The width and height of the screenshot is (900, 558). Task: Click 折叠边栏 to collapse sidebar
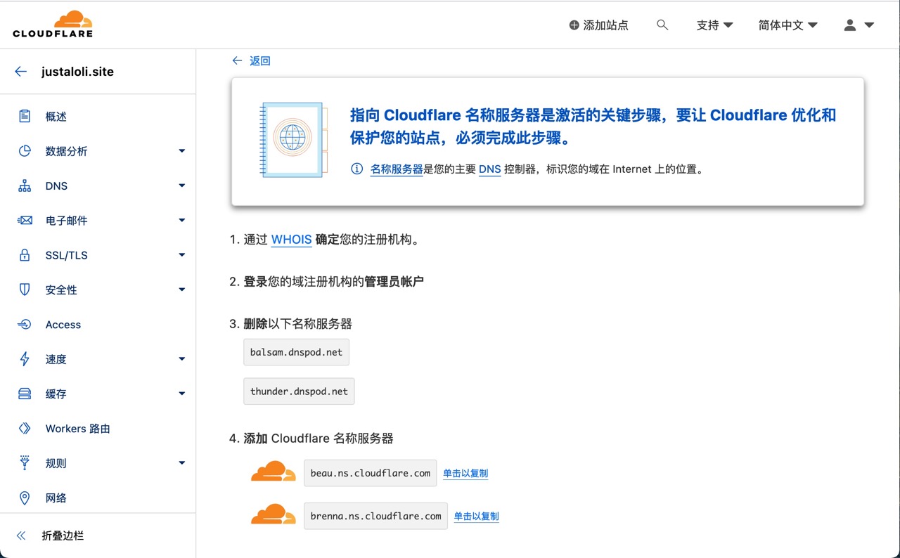(x=63, y=536)
